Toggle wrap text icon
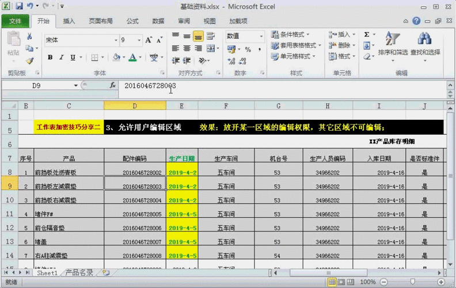Viewport: 456px width, 288px height. (211, 36)
